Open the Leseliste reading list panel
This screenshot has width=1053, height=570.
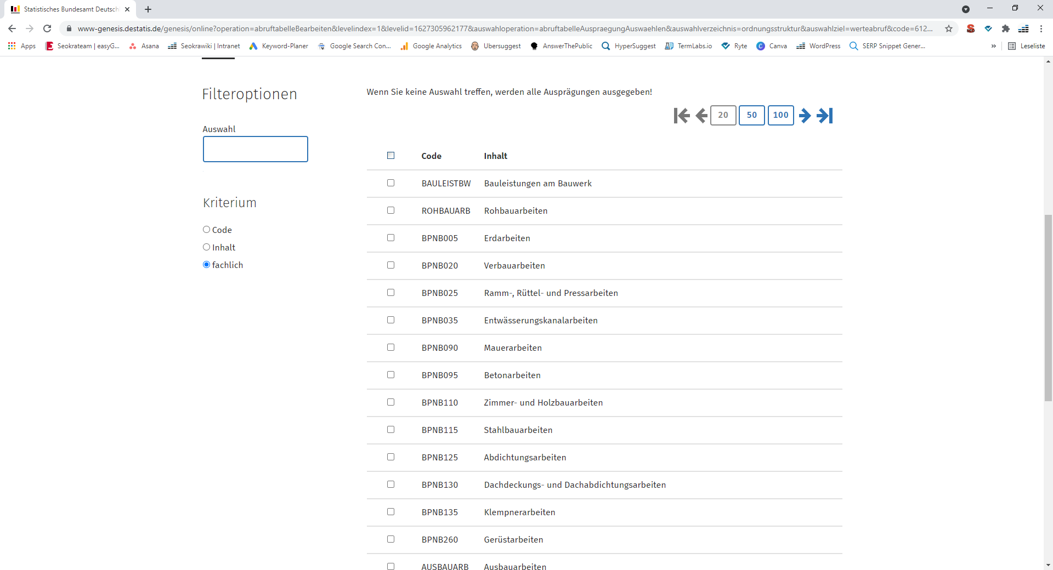[1027, 46]
